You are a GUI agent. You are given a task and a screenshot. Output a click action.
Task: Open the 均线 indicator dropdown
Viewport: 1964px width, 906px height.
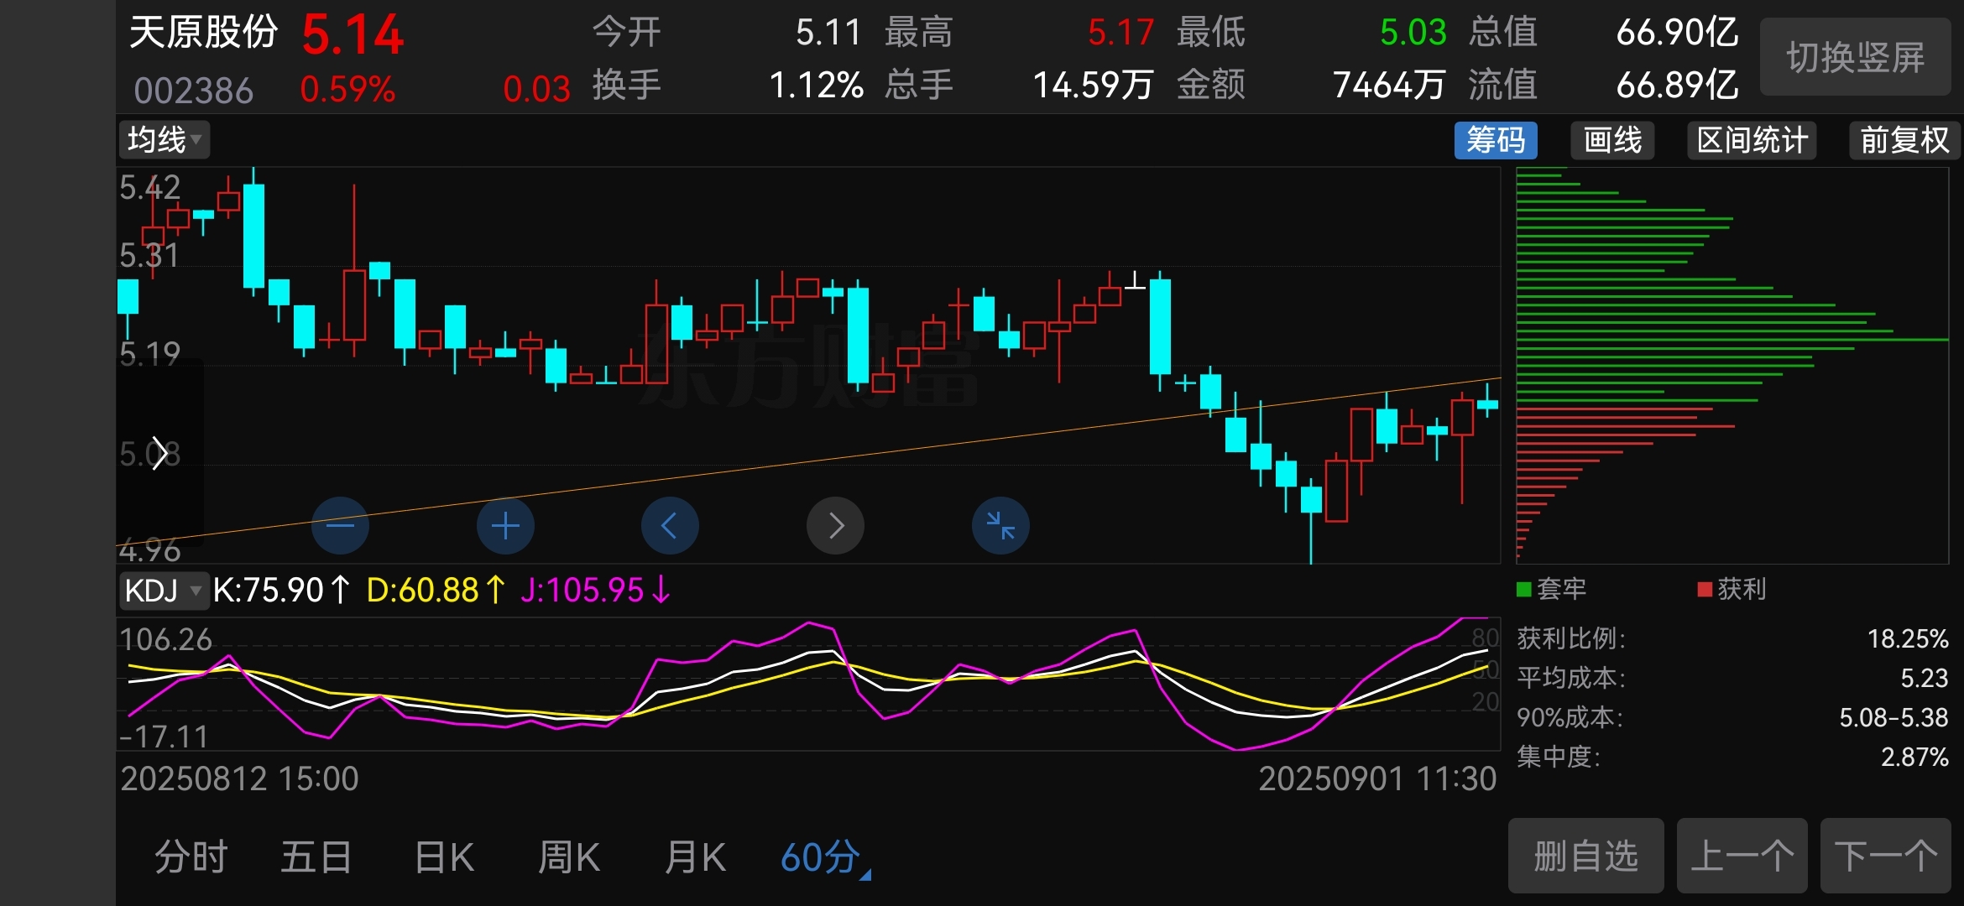(x=165, y=139)
